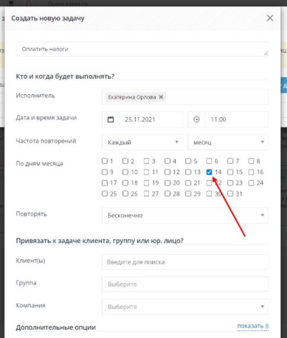The width and height of the screenshot is (287, 338).
Task: Click the textarea resize handle
Action: click(x=266, y=53)
